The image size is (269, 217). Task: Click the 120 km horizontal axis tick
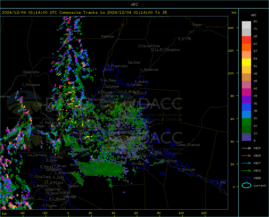(x=204, y=213)
